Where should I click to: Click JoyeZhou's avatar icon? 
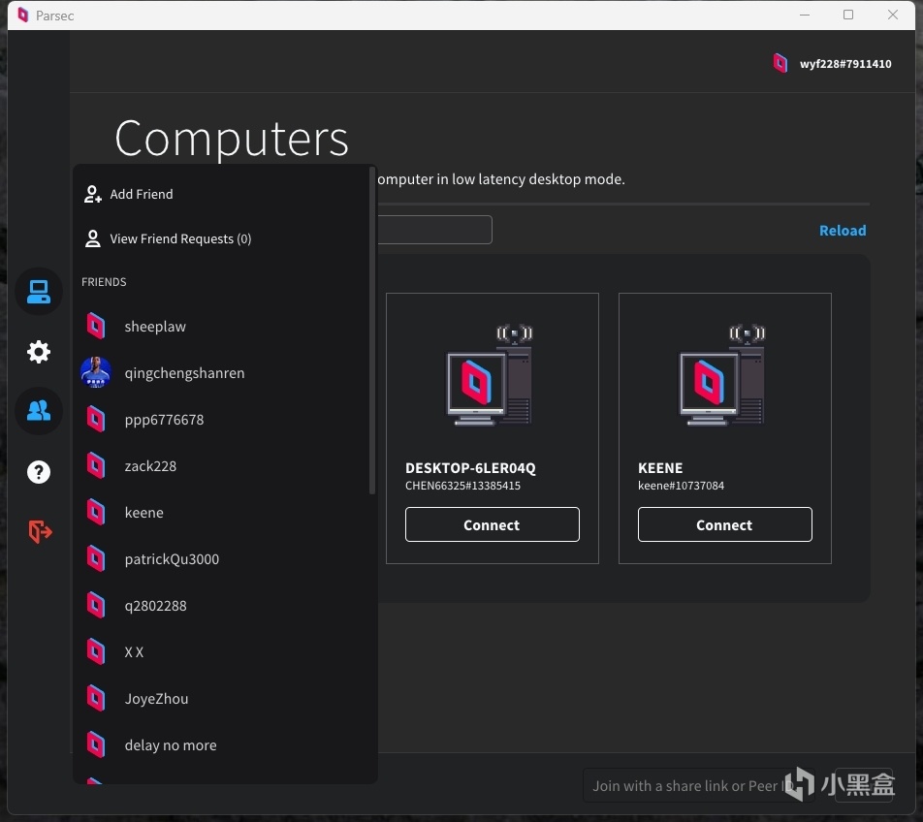96,698
